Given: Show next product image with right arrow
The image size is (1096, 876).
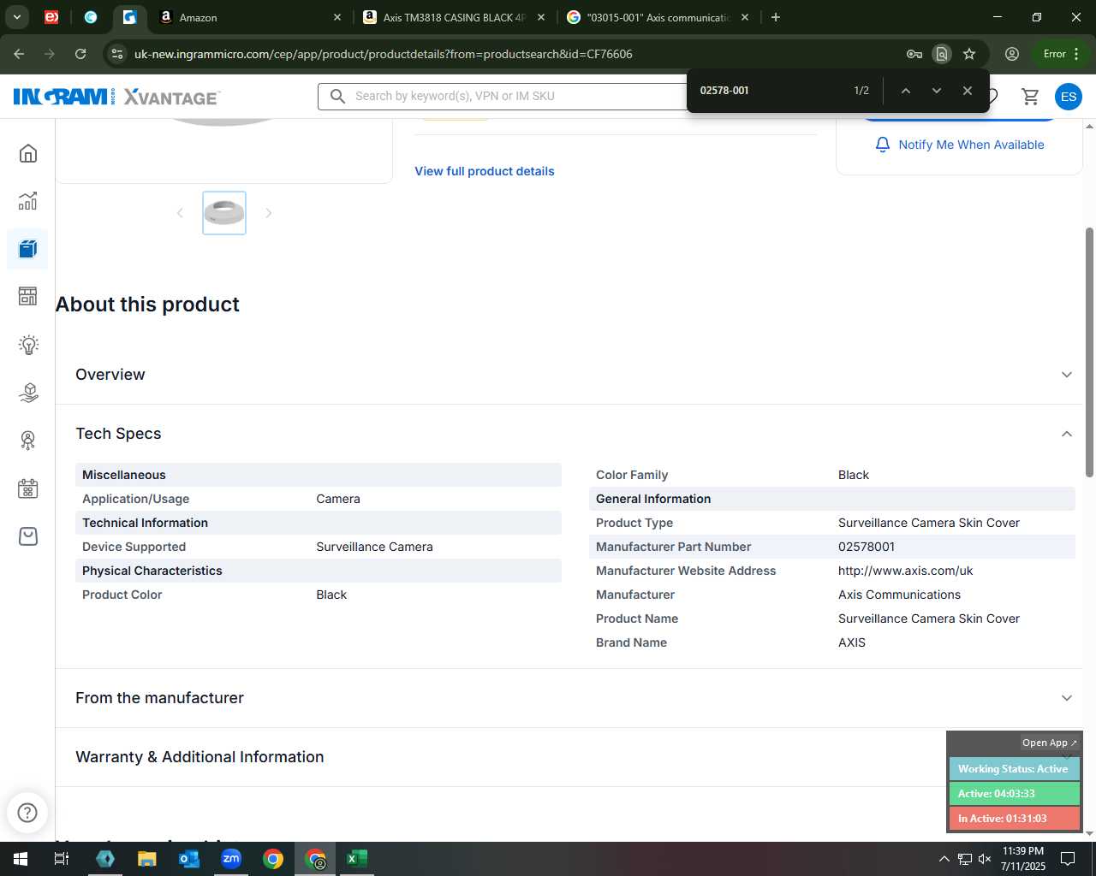Looking at the screenshot, I should pos(268,213).
